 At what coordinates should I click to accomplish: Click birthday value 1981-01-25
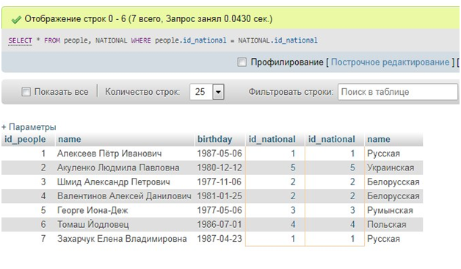219,196
